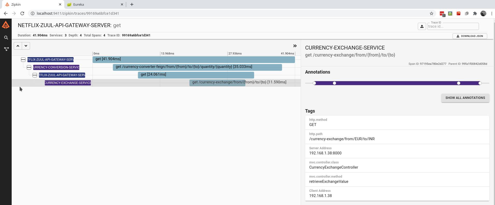The image size is (495, 205).
Task: Click the Duration 41.904ms summary value
Action: pyautogui.click(x=40, y=35)
